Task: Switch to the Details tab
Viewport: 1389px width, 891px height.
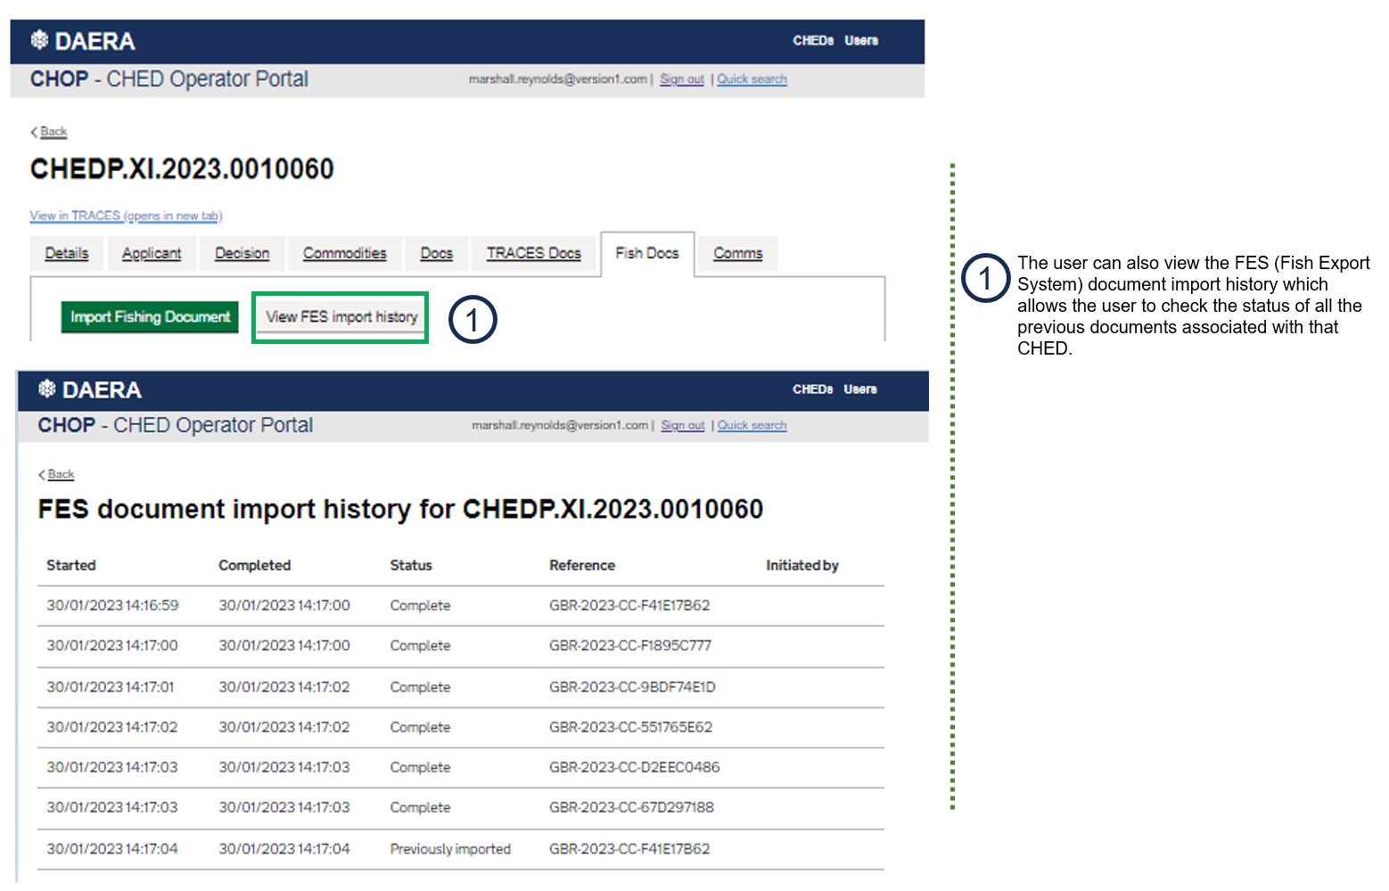Action: point(67,253)
